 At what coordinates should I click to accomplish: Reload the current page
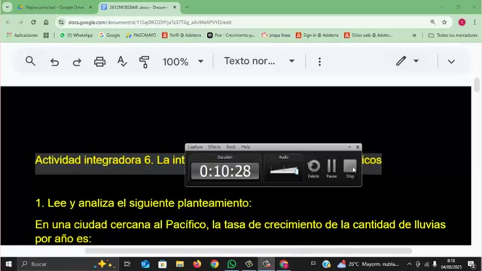[x=34, y=22]
